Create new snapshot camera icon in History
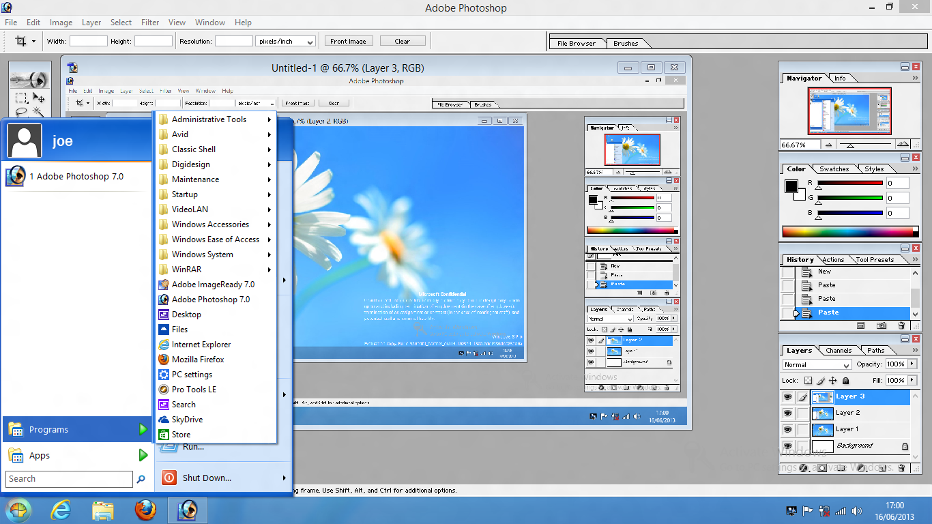 (x=882, y=326)
